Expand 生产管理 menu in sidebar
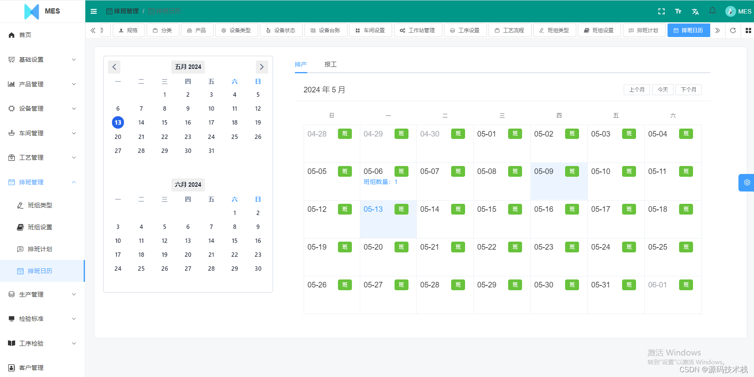This screenshot has height=377, width=754. tap(42, 294)
